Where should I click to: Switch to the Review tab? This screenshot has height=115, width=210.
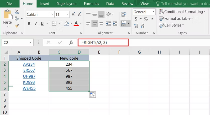[127, 4]
